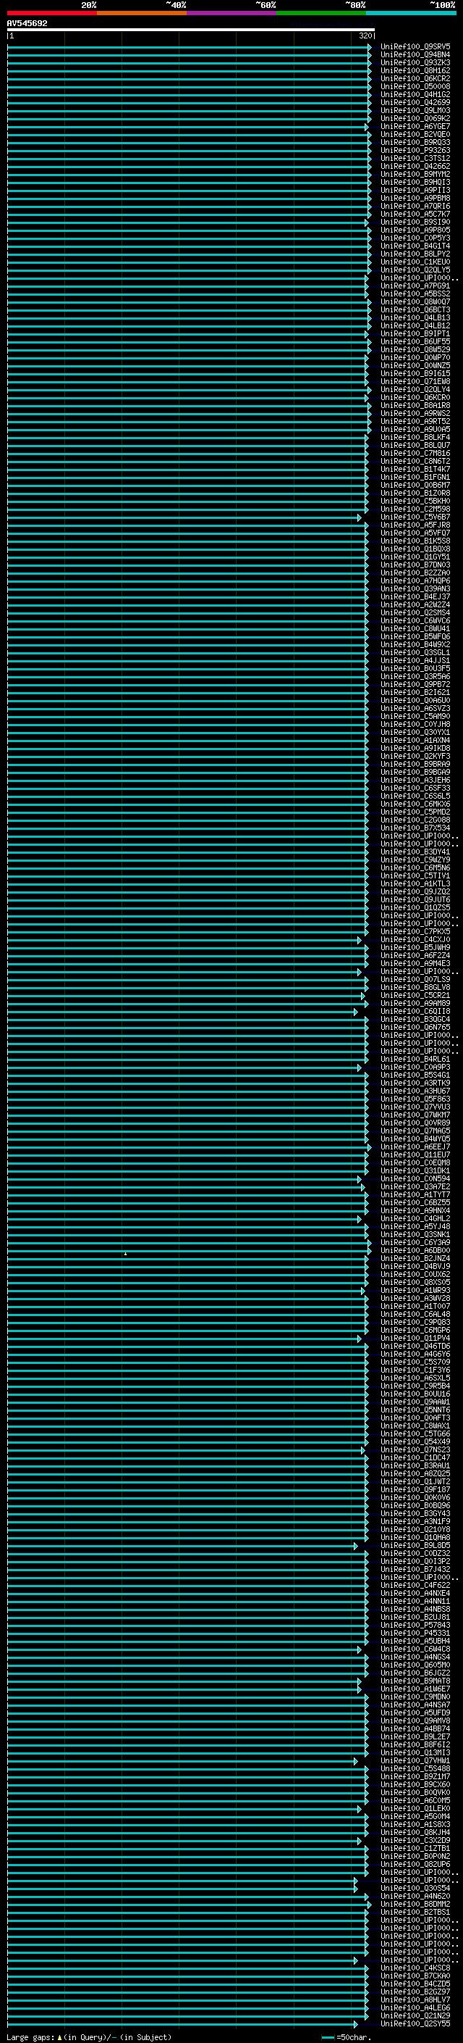Click the query name AV545692
Screen dimensions: 463x2043
click(x=27, y=23)
